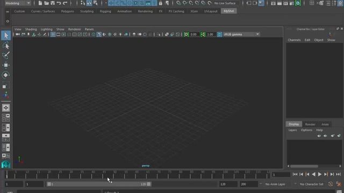This screenshot has height=193, width=344.
Task: Toggle the view transform icon before the sRGB gamma dropdown
Action: tap(219, 34)
